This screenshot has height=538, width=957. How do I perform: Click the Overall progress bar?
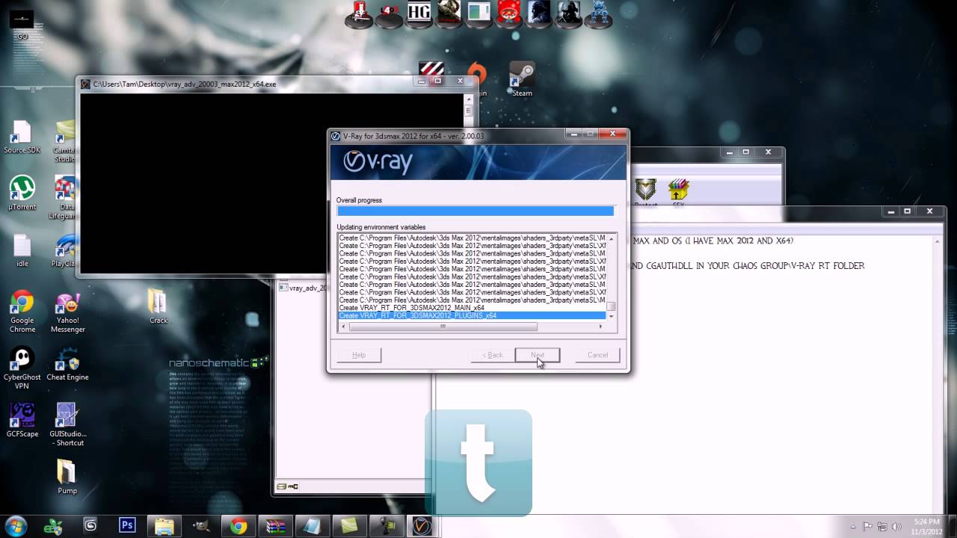click(476, 211)
